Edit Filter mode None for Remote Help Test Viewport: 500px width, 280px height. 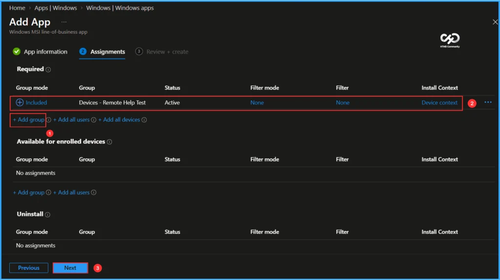point(257,102)
